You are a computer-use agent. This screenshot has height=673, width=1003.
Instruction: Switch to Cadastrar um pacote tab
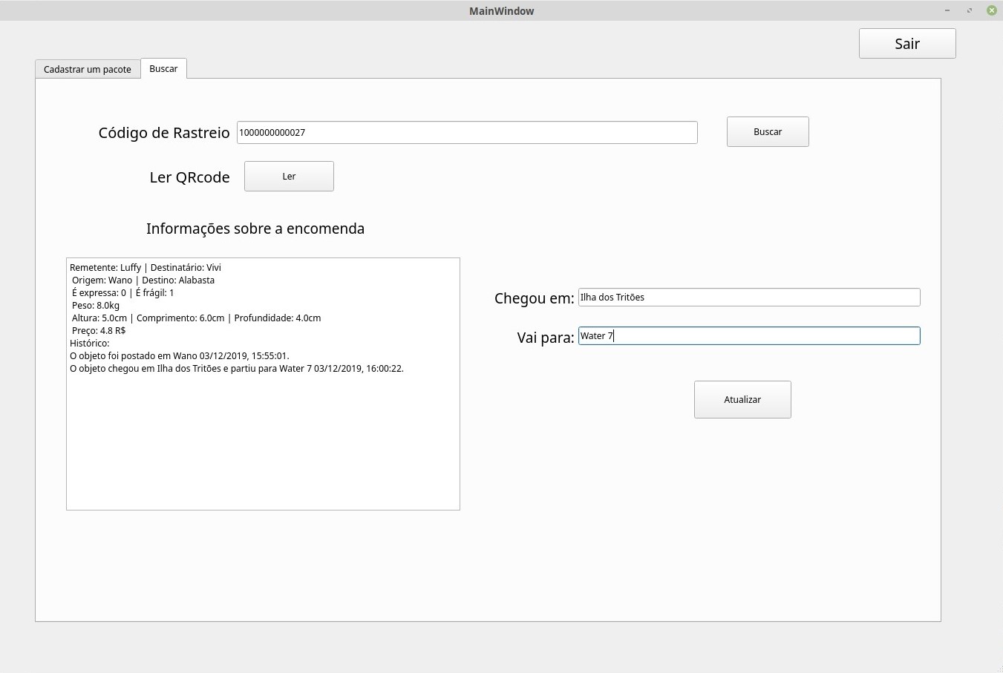click(x=88, y=69)
